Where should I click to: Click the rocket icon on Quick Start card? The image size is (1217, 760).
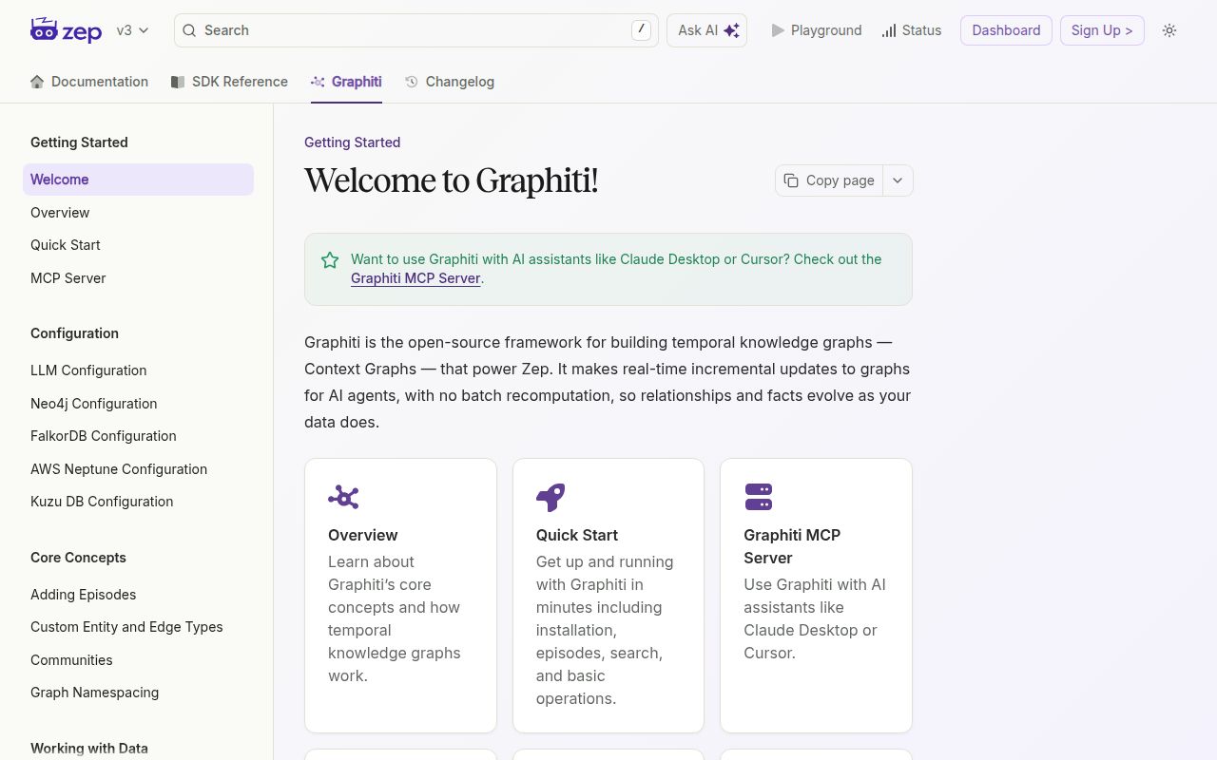[551, 497]
